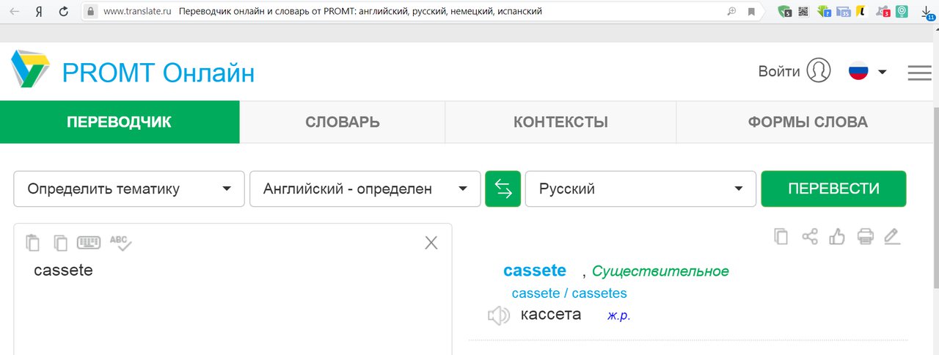Print the translation result

click(x=866, y=236)
